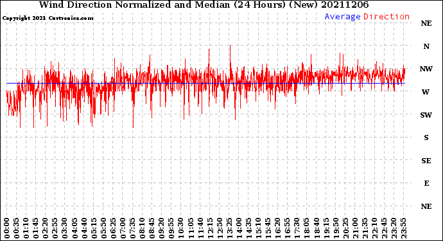Click the 13:25 time axis label
The width and height of the screenshot is (443, 241).
pyautogui.click(x=229, y=228)
